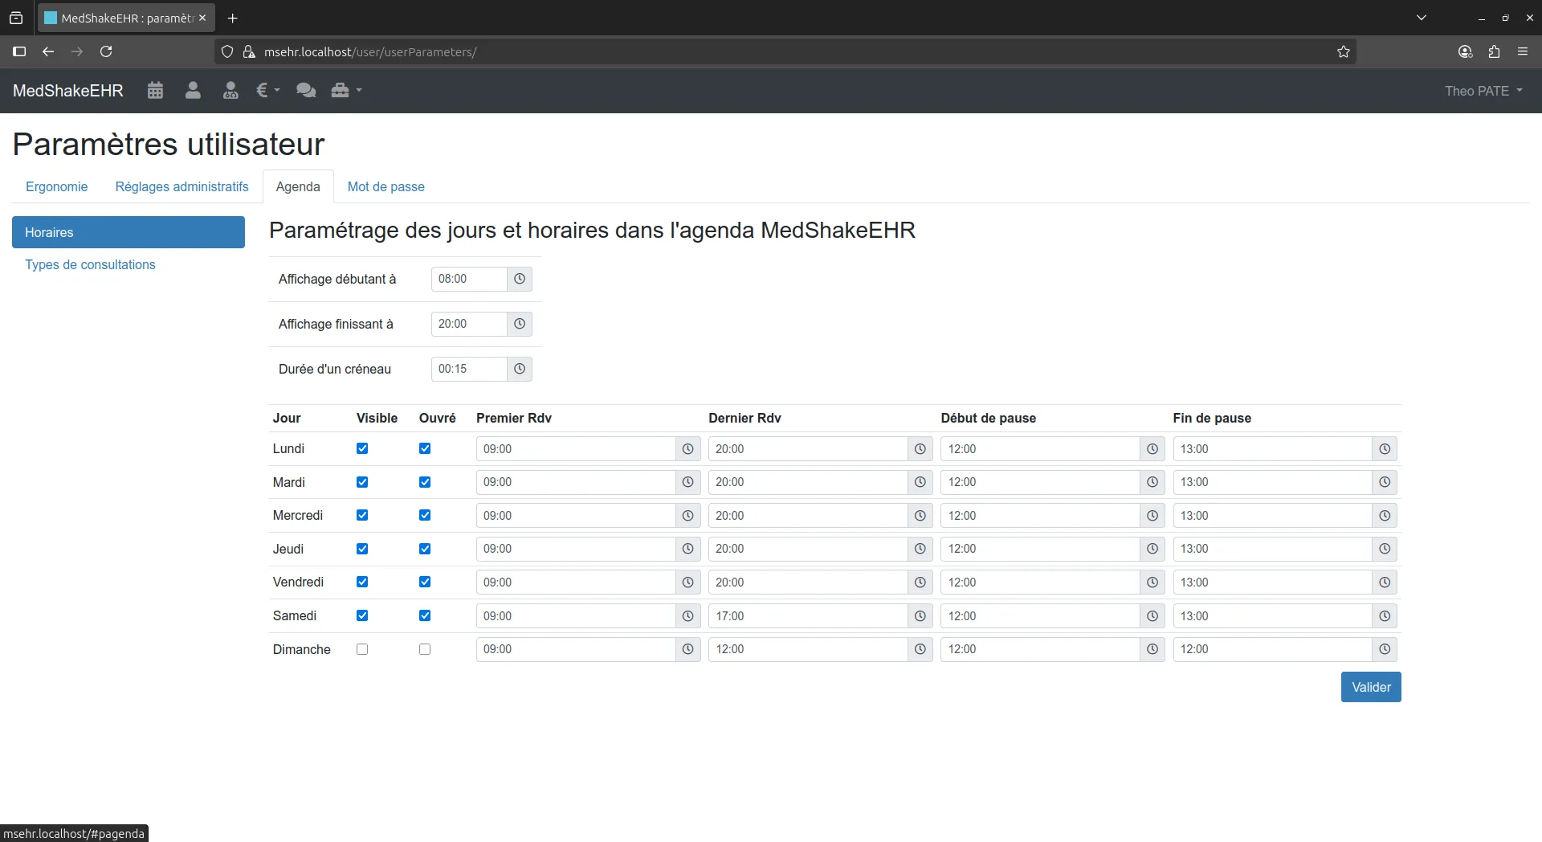Image resolution: width=1542 pixels, height=842 pixels.
Task: Click the Vendredi Début de pause time field
Action: click(1039, 582)
